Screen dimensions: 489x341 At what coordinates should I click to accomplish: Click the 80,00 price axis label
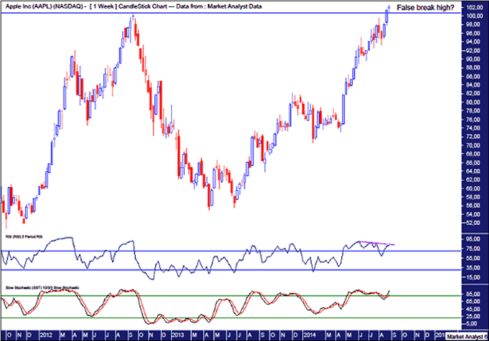click(x=473, y=103)
